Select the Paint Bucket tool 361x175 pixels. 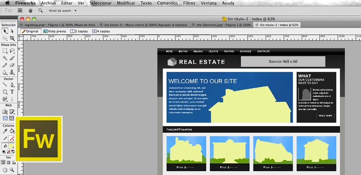point(12,131)
